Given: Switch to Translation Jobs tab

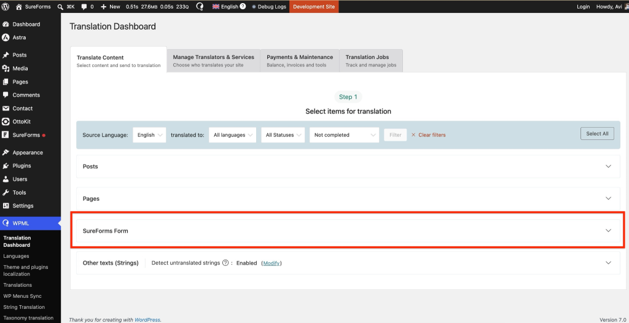Looking at the screenshot, I should 371,61.
